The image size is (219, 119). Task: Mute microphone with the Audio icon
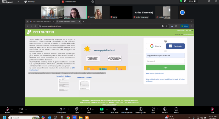point(7,109)
